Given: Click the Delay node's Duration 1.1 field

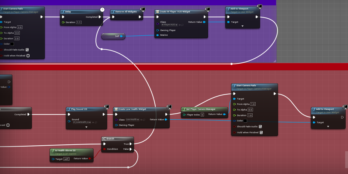Looking at the screenshot, I should [x=79, y=22].
